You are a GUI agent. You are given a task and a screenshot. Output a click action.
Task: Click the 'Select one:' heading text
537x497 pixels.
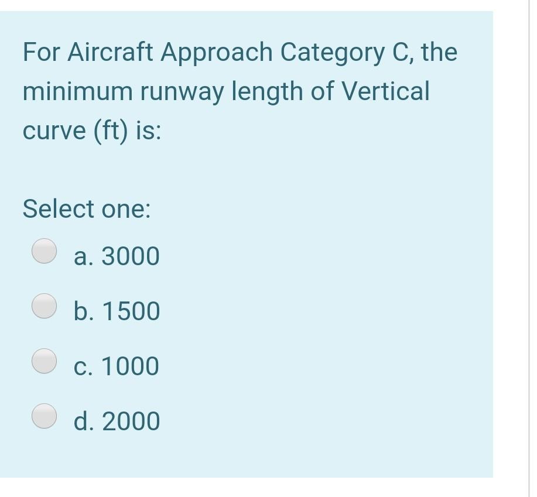(x=86, y=208)
